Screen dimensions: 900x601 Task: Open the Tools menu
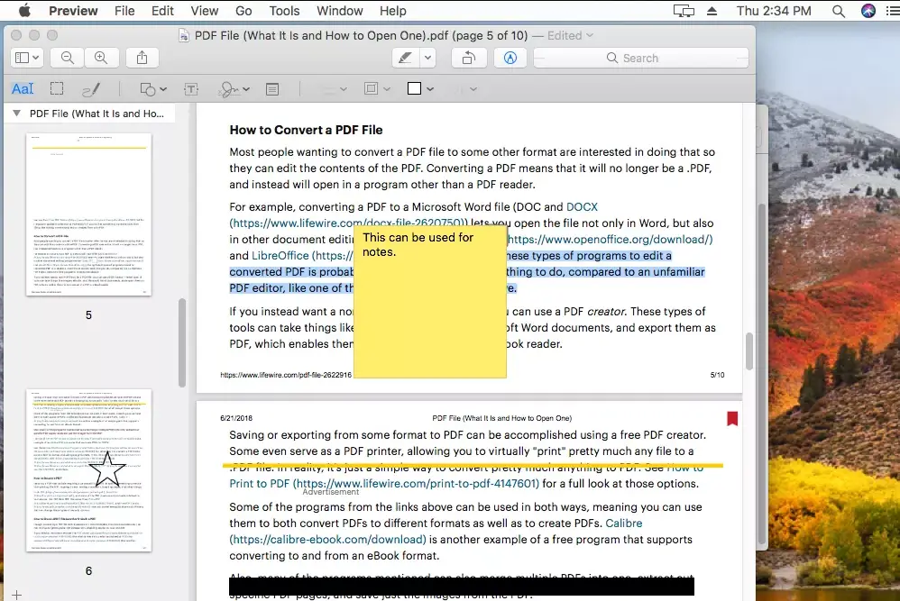284,11
